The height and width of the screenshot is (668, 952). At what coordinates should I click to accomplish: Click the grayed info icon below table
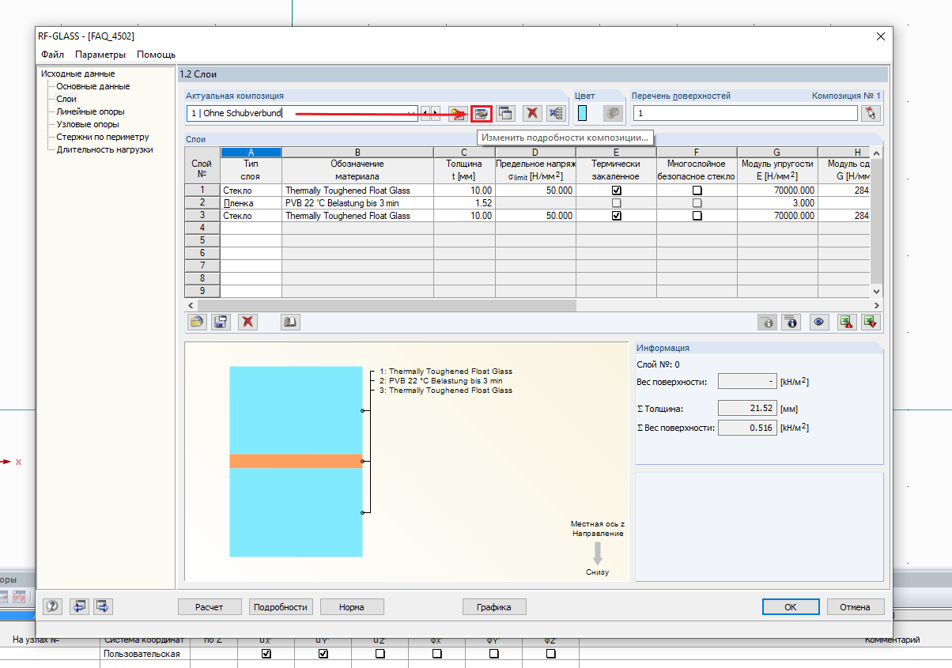767,322
